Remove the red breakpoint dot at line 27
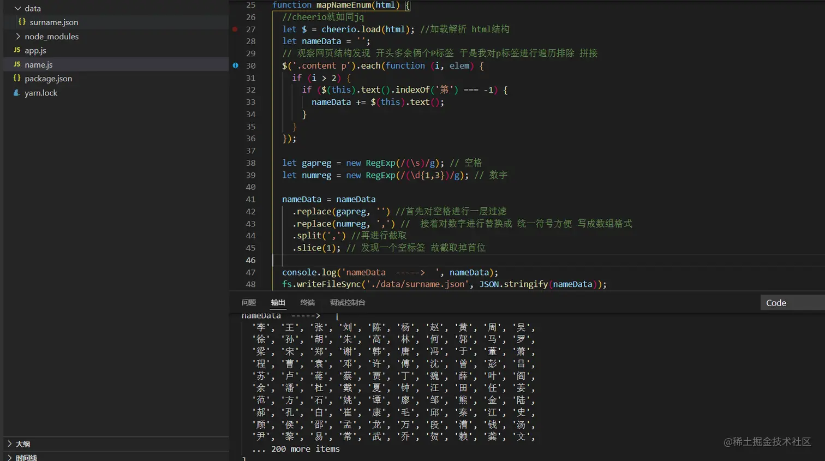 [x=235, y=29]
